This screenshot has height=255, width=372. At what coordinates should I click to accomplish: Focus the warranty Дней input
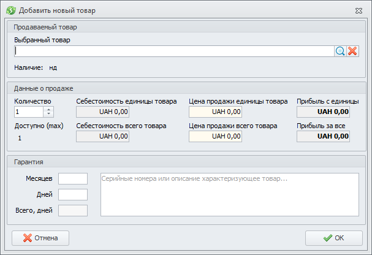pos(73,194)
